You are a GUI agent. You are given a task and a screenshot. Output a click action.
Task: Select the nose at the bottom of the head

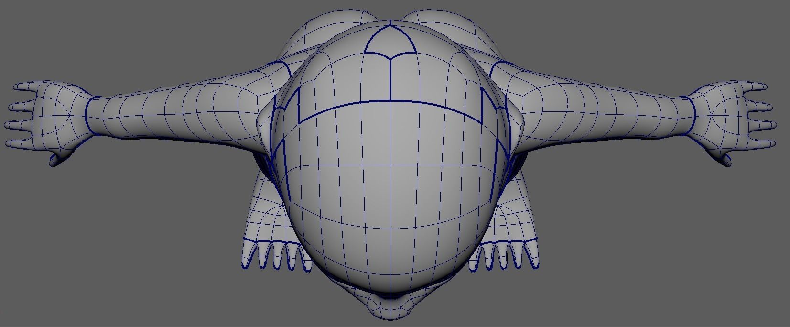click(x=390, y=305)
